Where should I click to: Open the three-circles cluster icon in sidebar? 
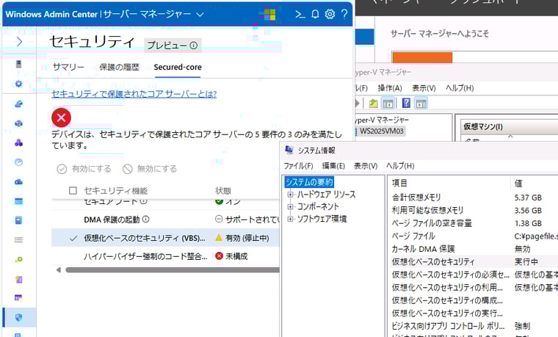tap(18, 142)
